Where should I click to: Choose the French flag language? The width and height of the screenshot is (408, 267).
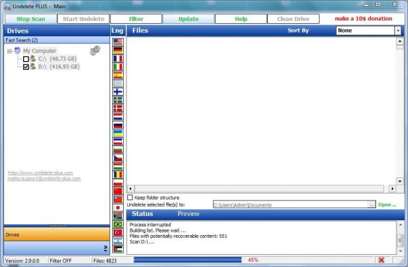coord(118,58)
